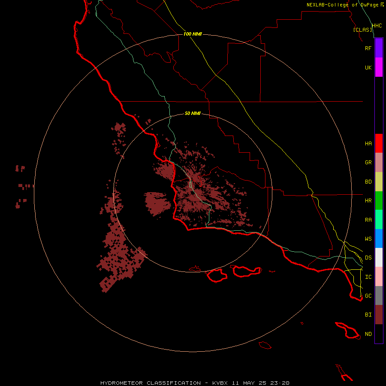
Task: Click the light pink IC legend swatch
Action: 379,277
